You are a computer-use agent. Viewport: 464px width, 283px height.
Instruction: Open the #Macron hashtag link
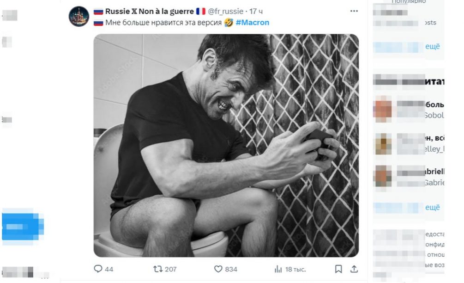pos(252,22)
